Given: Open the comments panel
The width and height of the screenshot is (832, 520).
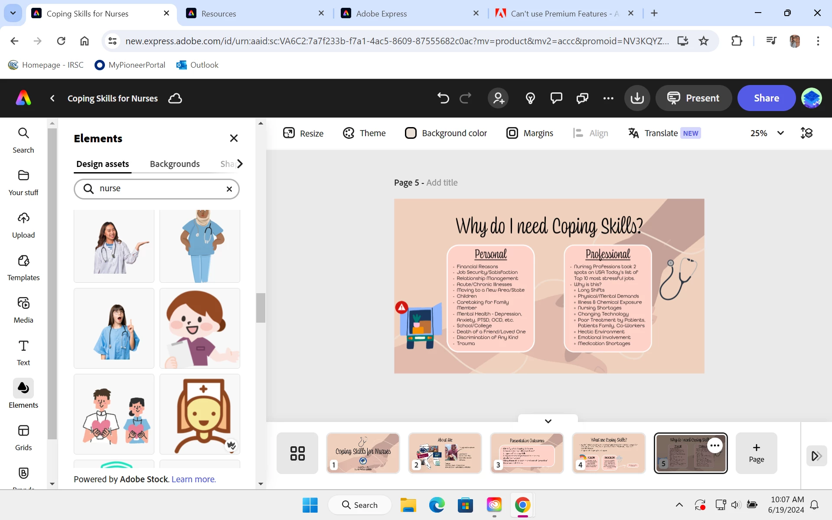Looking at the screenshot, I should click(556, 98).
